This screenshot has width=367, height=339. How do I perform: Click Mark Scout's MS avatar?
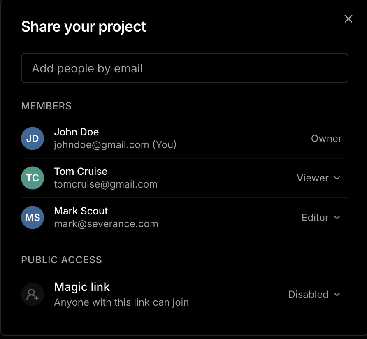pyautogui.click(x=33, y=218)
